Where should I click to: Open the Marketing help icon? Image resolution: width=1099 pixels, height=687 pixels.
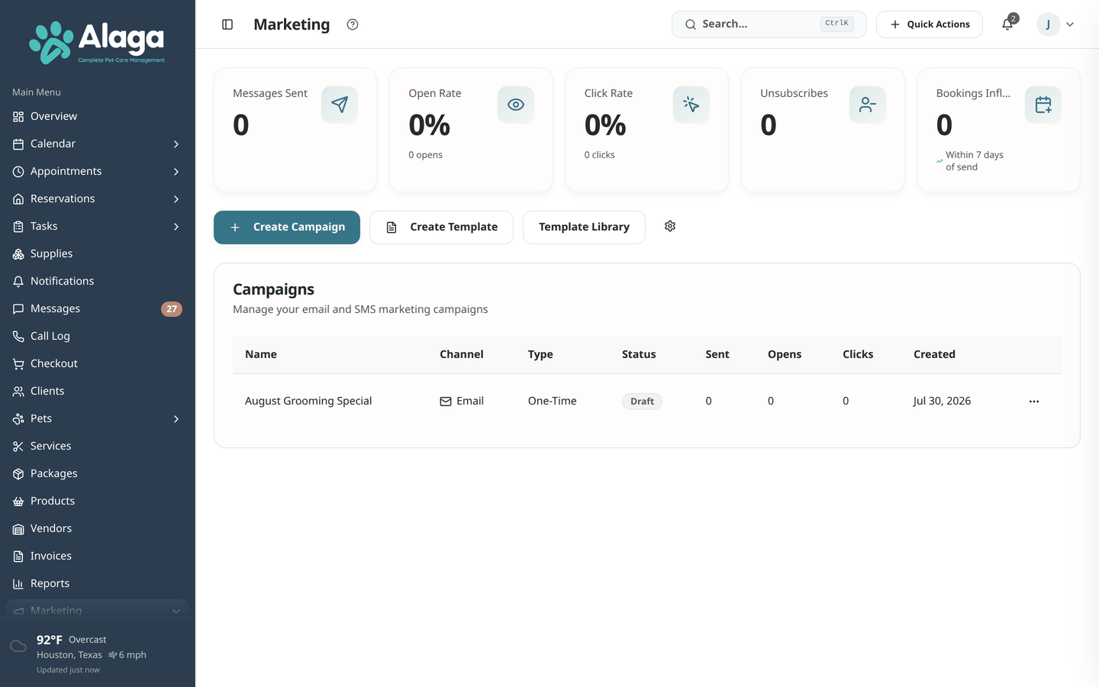(x=353, y=24)
